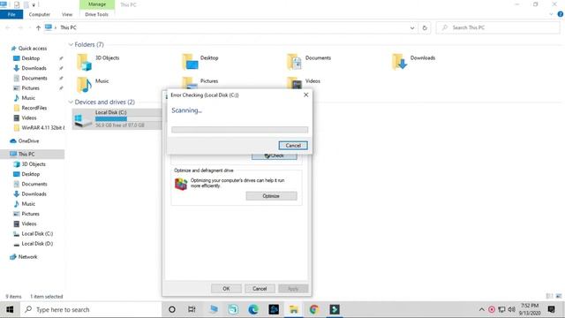Select This PC in navigation pane
Screen dimensions: 565x318
26,154
